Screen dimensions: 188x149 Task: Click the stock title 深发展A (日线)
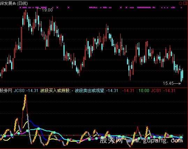[x=14, y=3]
